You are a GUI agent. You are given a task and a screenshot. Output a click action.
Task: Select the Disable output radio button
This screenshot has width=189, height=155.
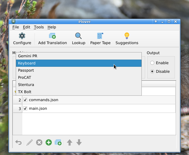(152, 71)
